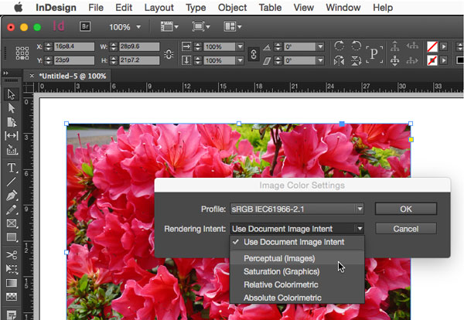The width and height of the screenshot is (464, 320).
Task: Click the select container icon
Action: tap(395, 46)
